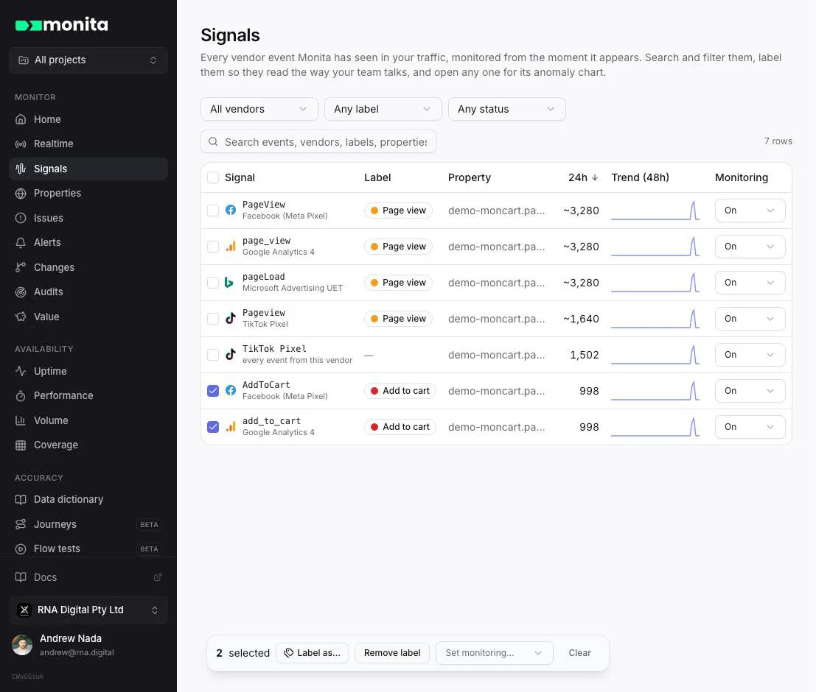Image resolution: width=816 pixels, height=692 pixels.
Task: Click the Facebook icon on PageView row
Action: (x=231, y=210)
